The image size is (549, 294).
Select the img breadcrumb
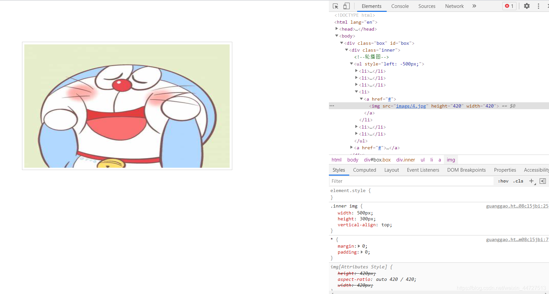[x=451, y=160]
